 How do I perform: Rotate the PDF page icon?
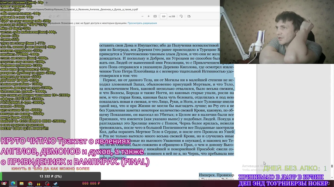point(181,16)
